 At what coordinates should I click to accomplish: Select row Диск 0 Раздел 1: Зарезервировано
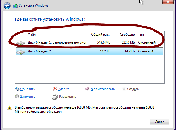tap(90, 42)
